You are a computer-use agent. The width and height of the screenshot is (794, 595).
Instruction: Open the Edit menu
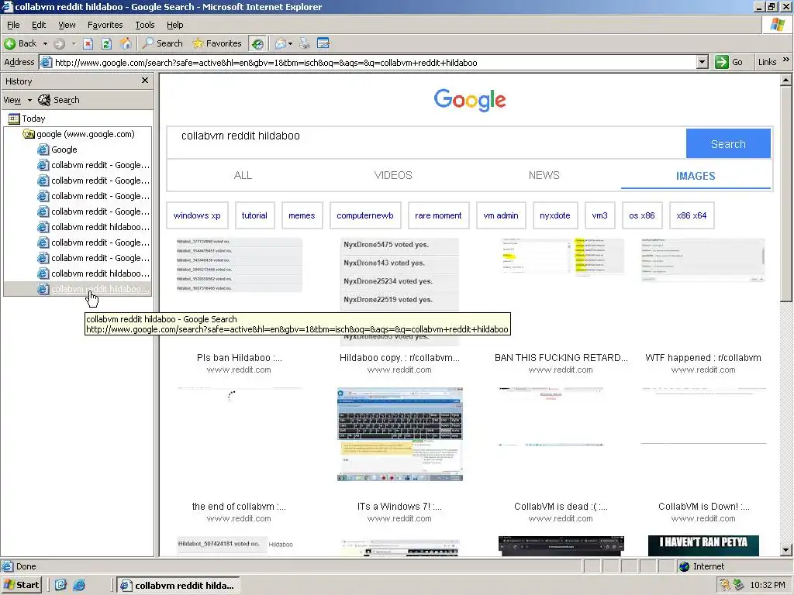39,25
